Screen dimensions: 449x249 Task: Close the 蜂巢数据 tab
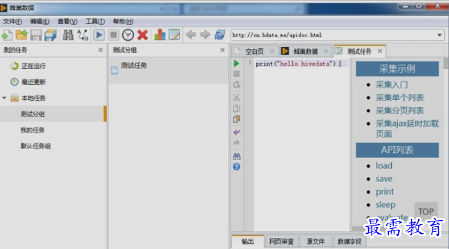tap(326, 51)
